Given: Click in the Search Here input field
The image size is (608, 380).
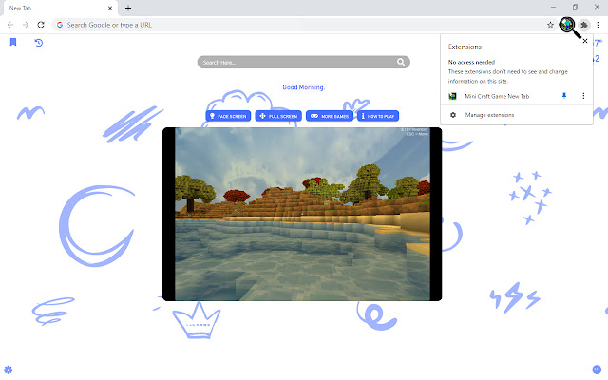Looking at the screenshot, I should (298, 62).
